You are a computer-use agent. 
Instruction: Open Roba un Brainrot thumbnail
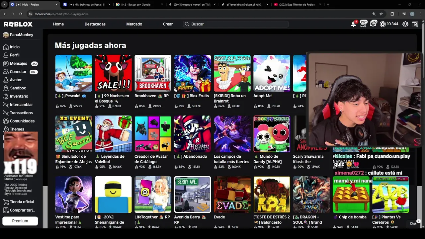click(x=232, y=73)
